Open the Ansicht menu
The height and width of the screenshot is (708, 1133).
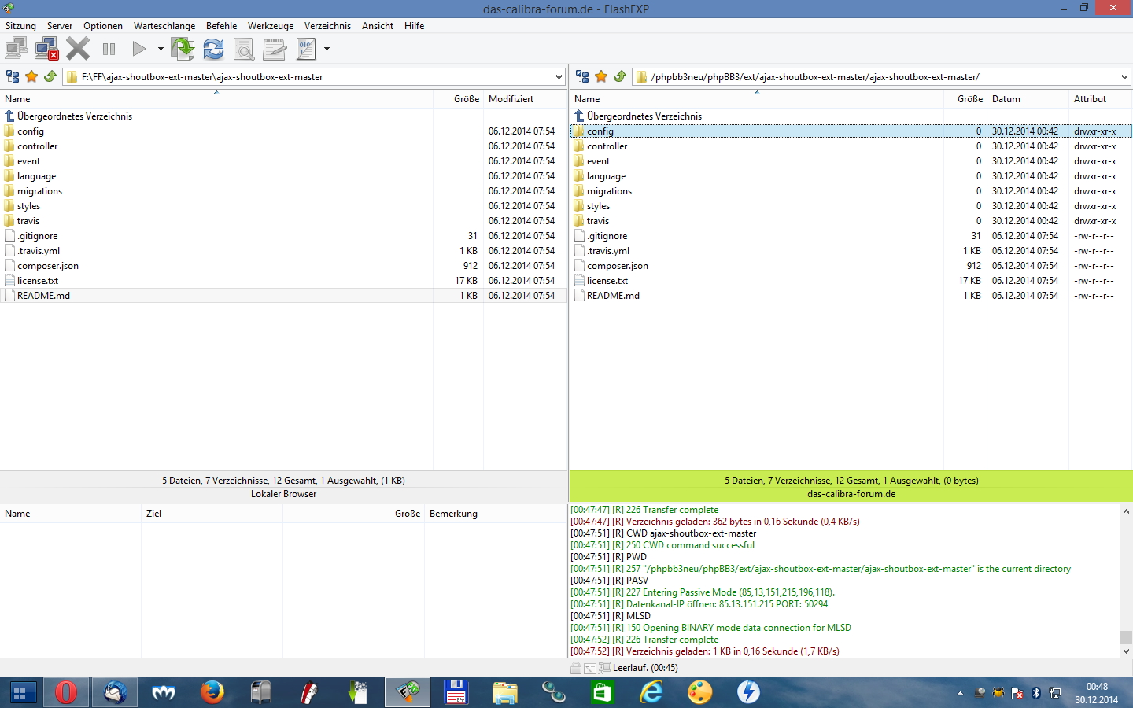pos(378,26)
